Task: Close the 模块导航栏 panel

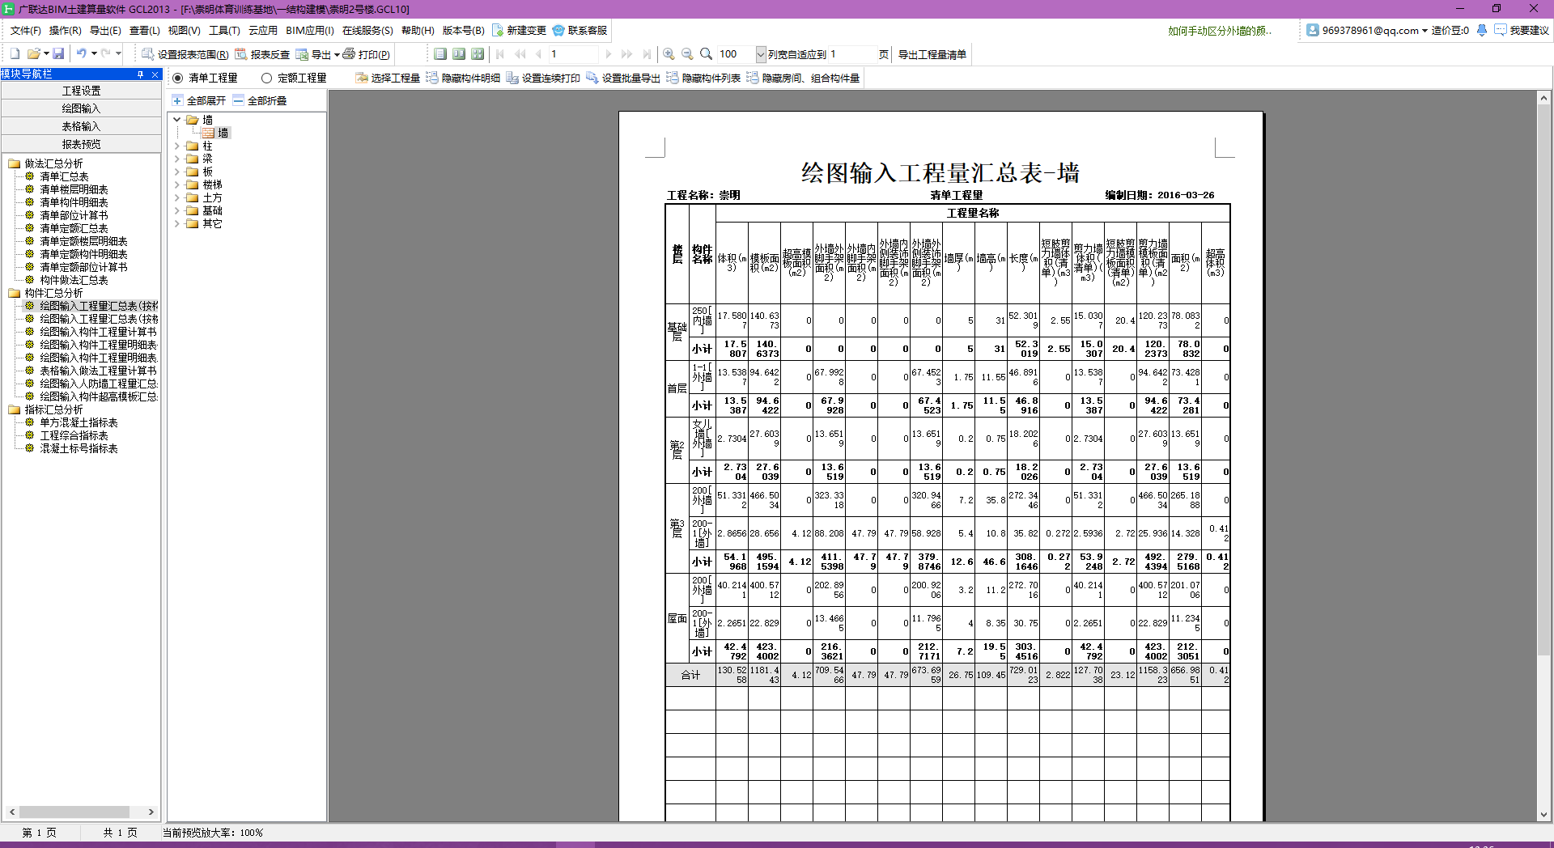Action: point(155,74)
